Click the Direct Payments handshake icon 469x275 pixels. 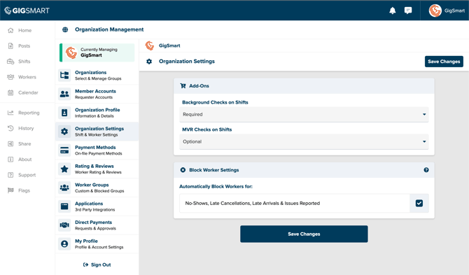click(64, 225)
